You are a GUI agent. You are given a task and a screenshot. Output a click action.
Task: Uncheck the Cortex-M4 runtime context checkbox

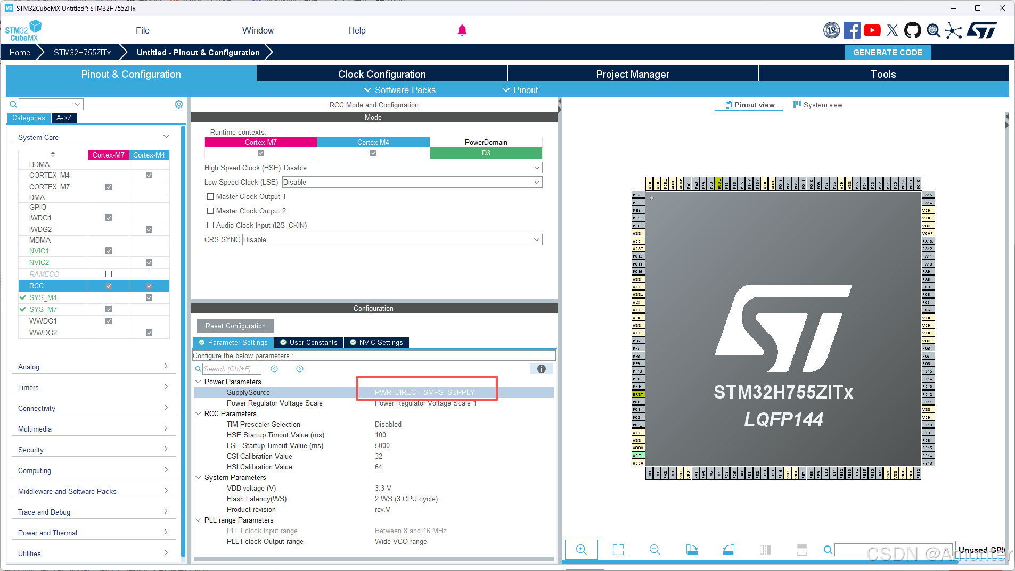[x=373, y=153]
